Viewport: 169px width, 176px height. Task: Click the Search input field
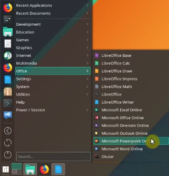tap(54, 157)
